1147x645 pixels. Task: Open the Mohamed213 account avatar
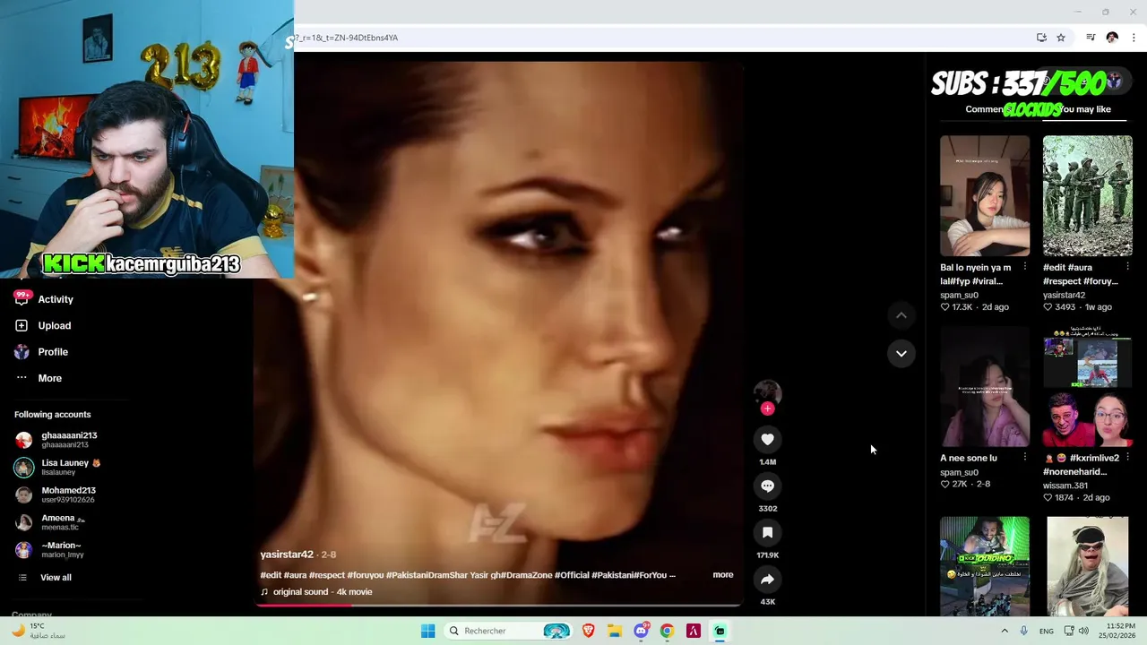(23, 494)
